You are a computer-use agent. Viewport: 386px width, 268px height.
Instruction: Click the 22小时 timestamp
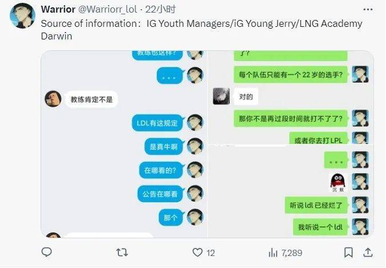pyautogui.click(x=160, y=9)
